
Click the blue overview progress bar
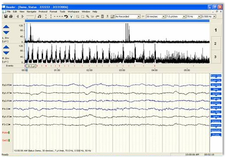tap(117, 21)
